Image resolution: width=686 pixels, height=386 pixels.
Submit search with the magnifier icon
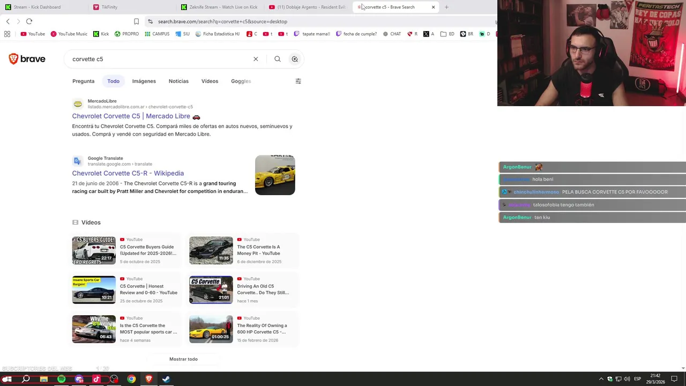click(x=277, y=59)
